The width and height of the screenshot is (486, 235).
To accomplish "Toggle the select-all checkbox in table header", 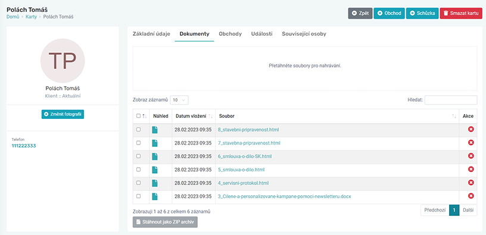I will (138, 116).
